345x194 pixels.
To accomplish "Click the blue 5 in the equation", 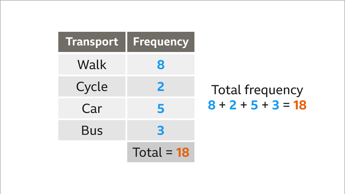I will click(254, 105).
